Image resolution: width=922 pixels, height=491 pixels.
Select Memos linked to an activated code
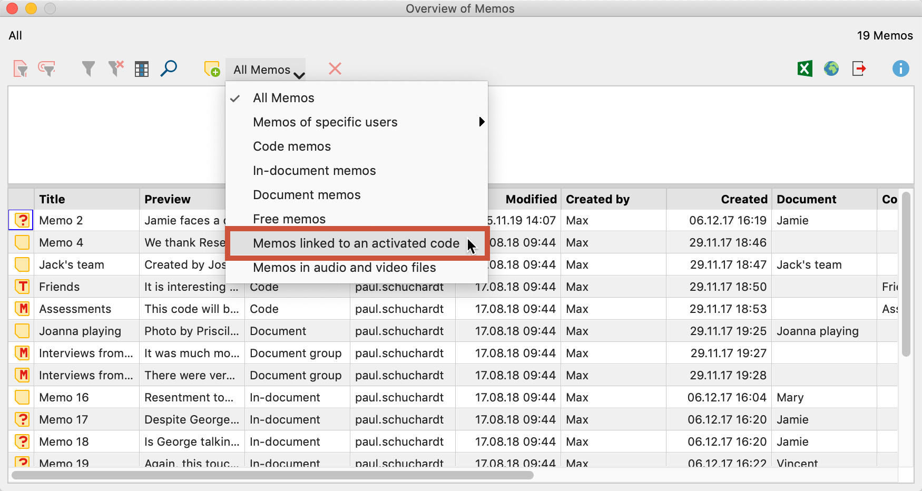[x=357, y=243]
